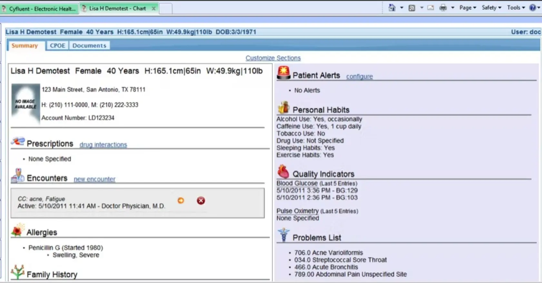The width and height of the screenshot is (542, 283).
Task: Click the BG:129 glucose reading entry
Action: click(x=317, y=190)
